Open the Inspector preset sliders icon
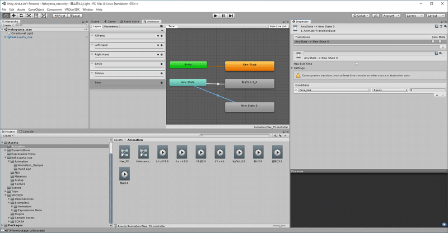The height and width of the screenshot is (233, 448). pos(441,26)
